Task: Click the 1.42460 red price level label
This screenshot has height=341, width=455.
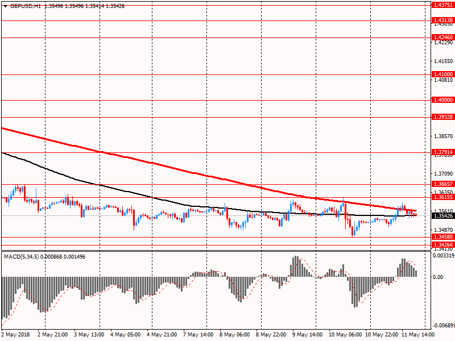Action: coord(443,38)
